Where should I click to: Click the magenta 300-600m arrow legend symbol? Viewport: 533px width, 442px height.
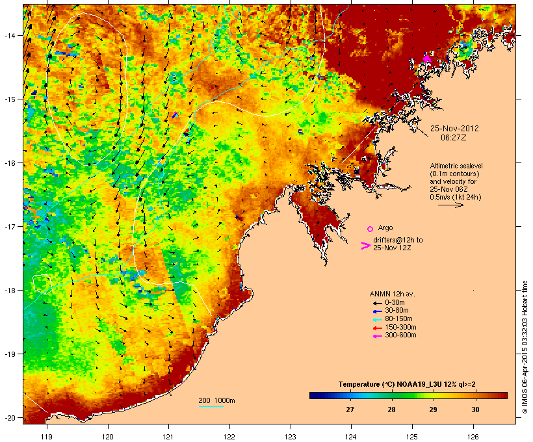378,336
